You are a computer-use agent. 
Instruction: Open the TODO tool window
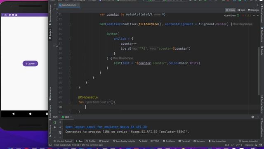pyautogui.click(x=155, y=141)
